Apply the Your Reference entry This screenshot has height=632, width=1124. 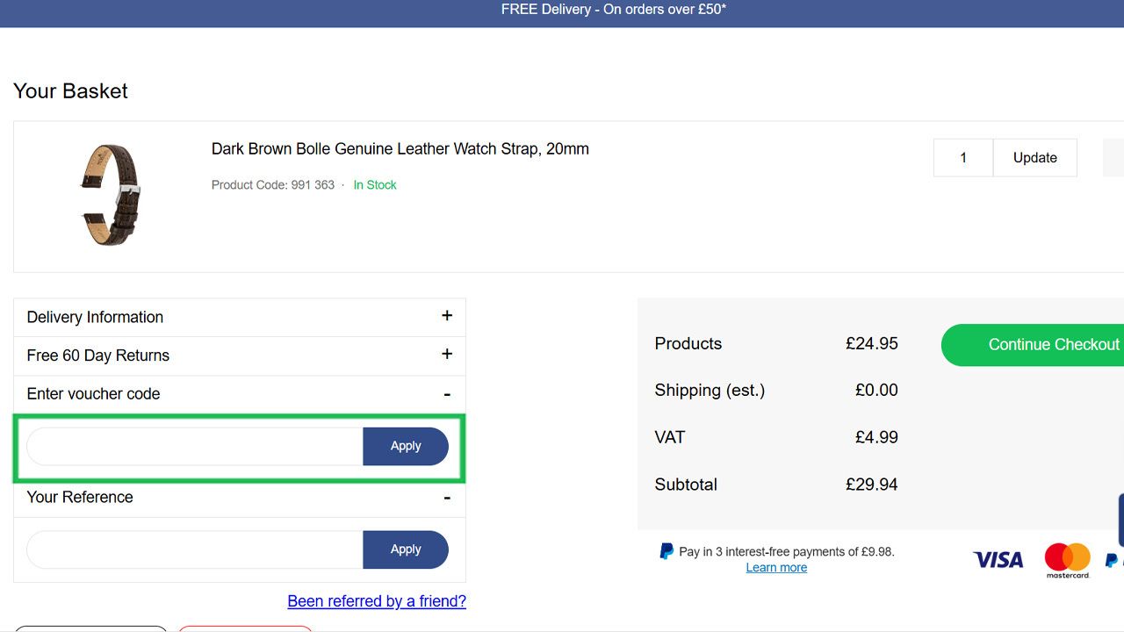coord(406,549)
